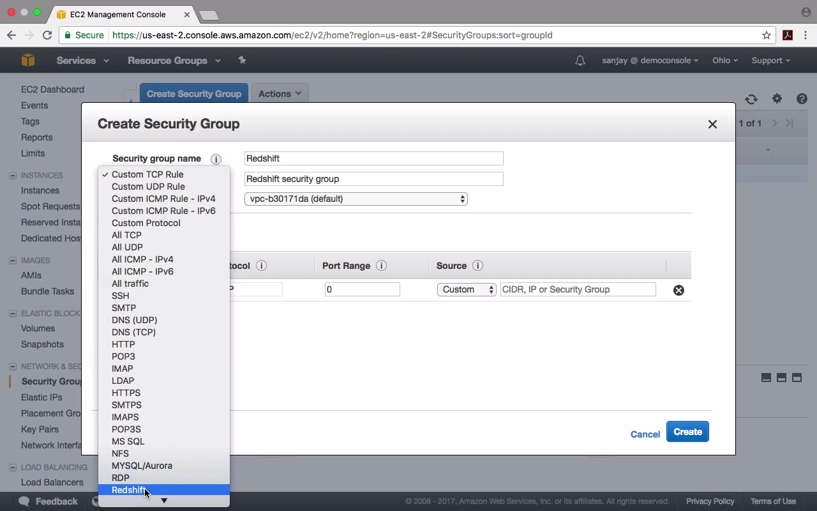Click the refresh icon in the toolbar
Screen dimensions: 817x511
click(x=751, y=99)
